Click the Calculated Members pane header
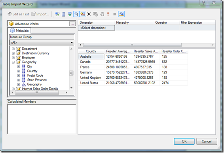The width and height of the screenshot is (224, 153). click(42, 102)
